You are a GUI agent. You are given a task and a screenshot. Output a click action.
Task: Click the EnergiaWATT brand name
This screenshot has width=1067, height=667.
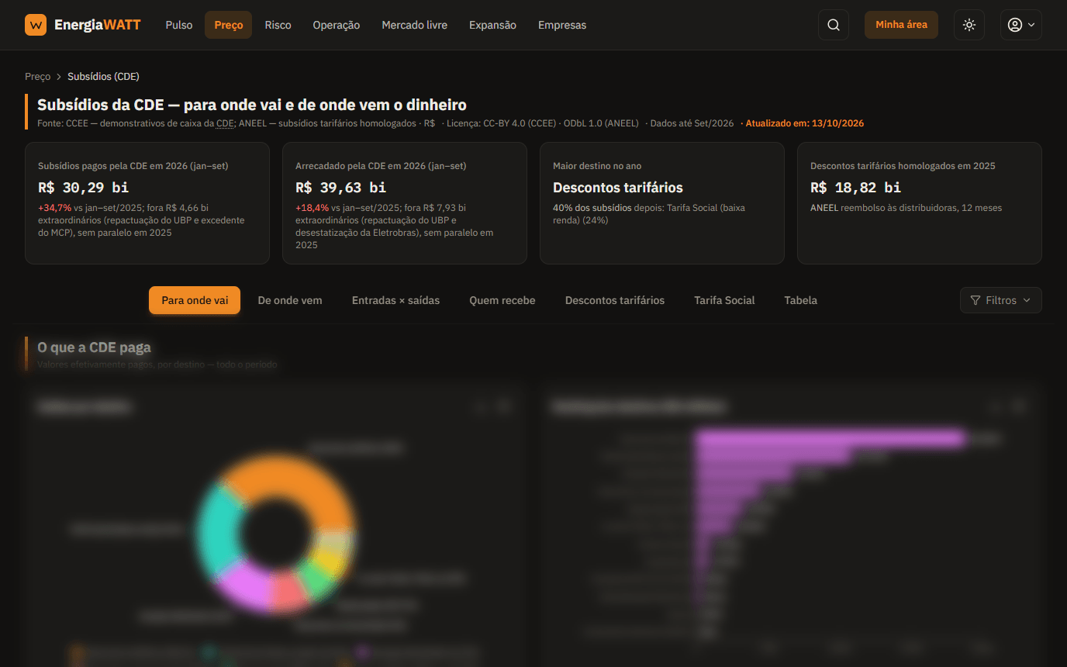(98, 25)
